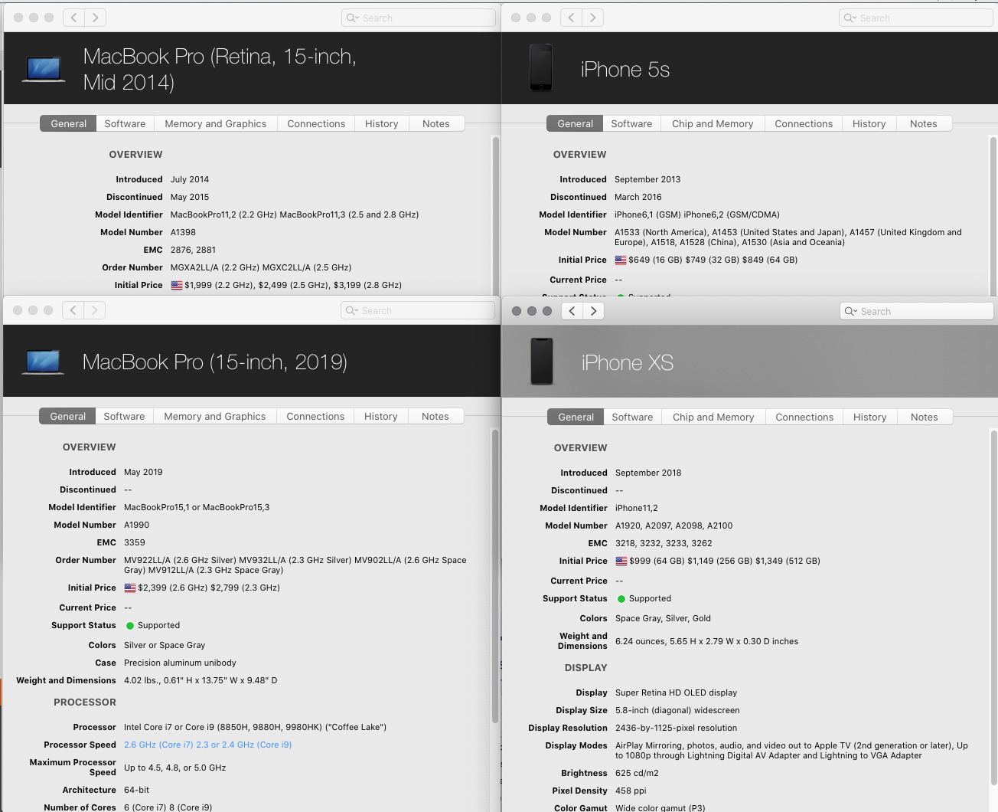Click iPhone11,2 model identifier value
The width and height of the screenshot is (998, 812).
pyautogui.click(x=637, y=508)
